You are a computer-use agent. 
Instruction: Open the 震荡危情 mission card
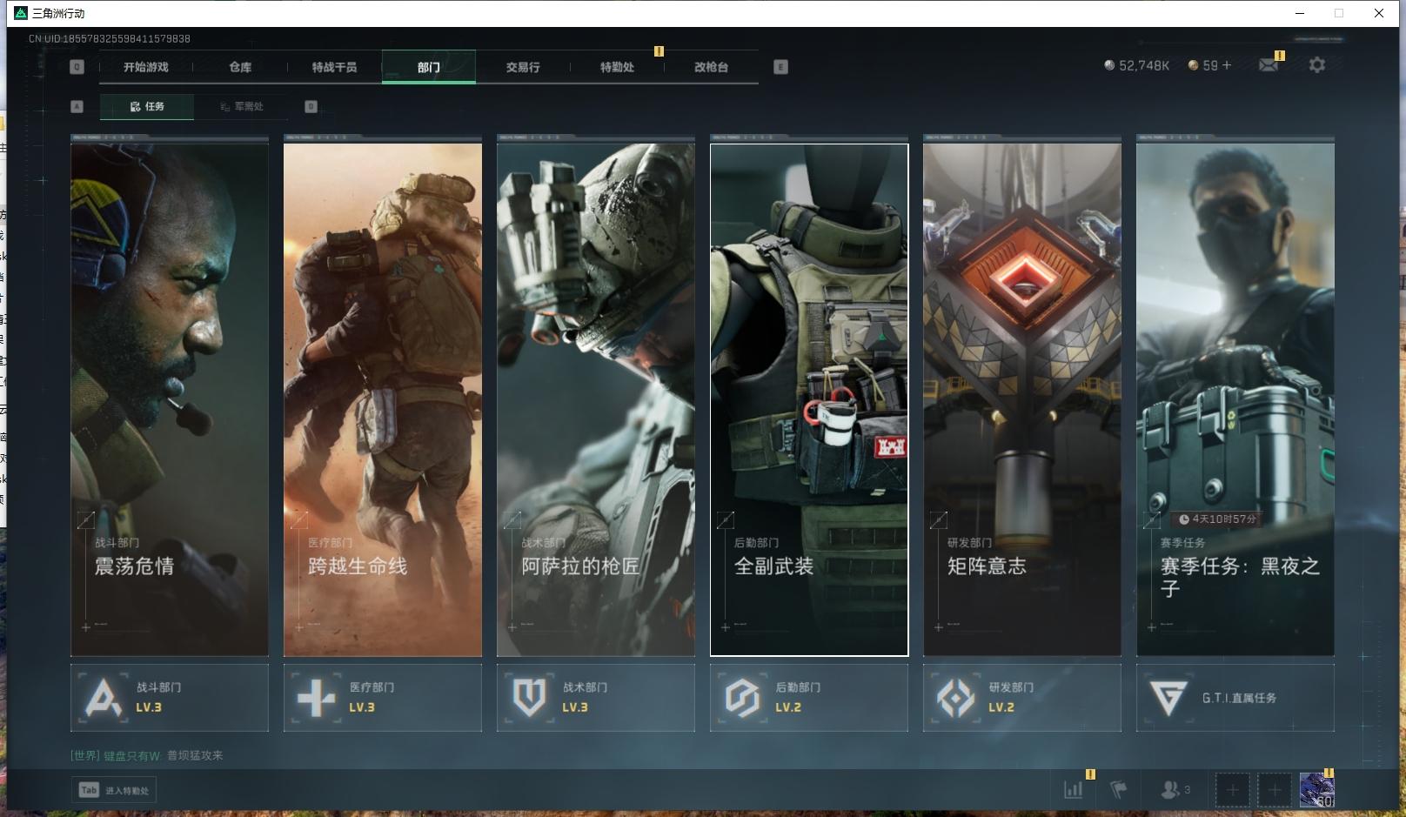click(x=170, y=398)
